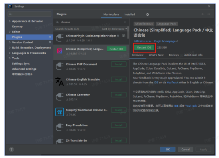This screenshot has height=158, width=219.
Task: Open the Additional Info tab
Action: pos(193,55)
